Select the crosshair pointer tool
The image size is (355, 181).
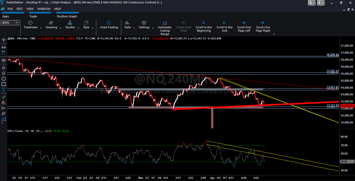4,40
